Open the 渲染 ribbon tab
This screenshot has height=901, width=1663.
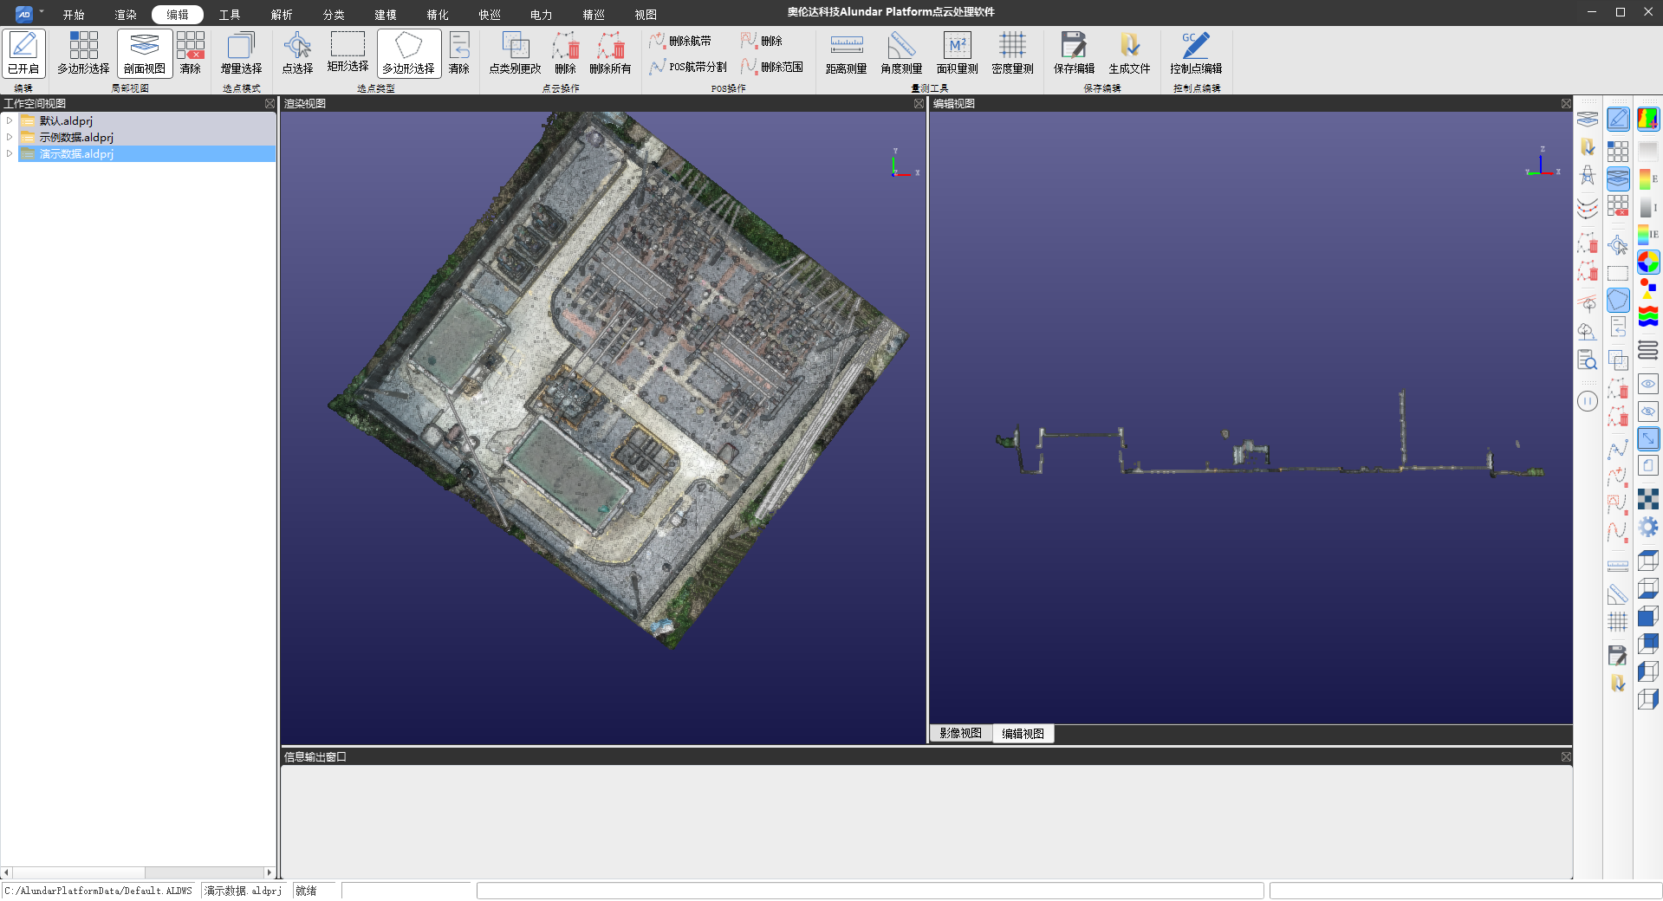point(126,15)
